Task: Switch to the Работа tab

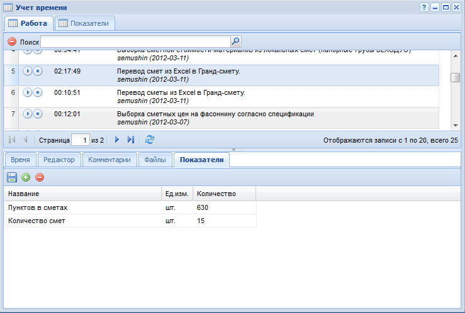Action: point(29,23)
